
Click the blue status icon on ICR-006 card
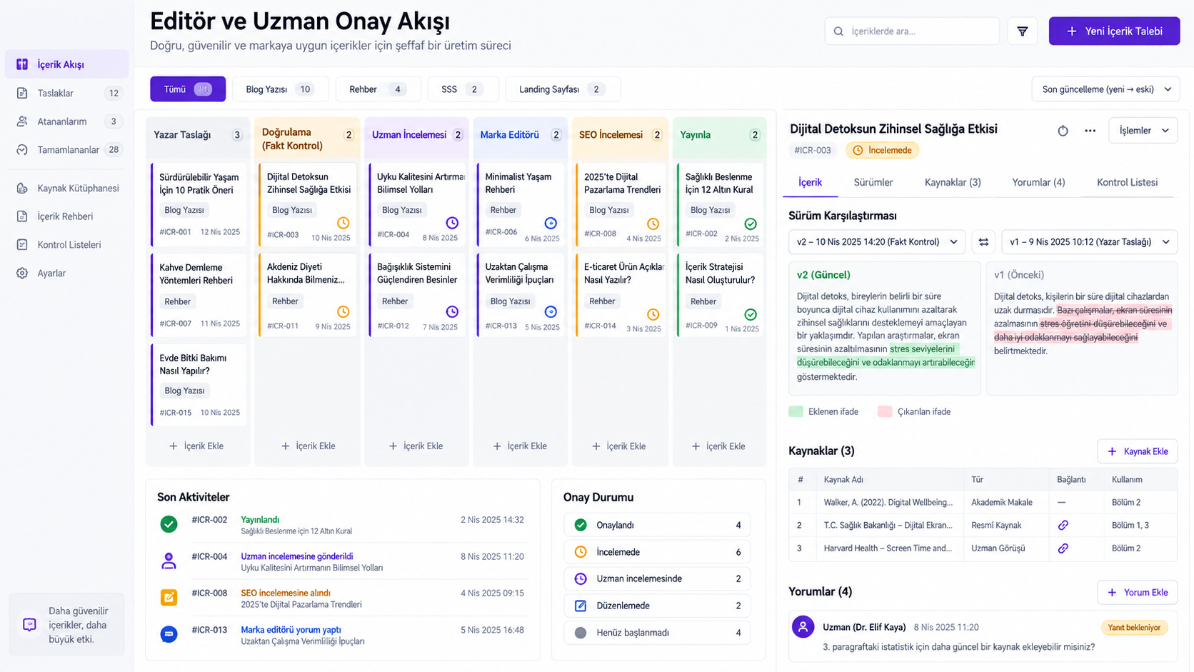click(x=551, y=223)
